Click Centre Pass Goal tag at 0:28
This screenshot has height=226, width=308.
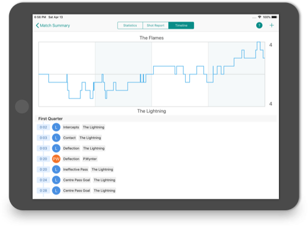[76, 191]
